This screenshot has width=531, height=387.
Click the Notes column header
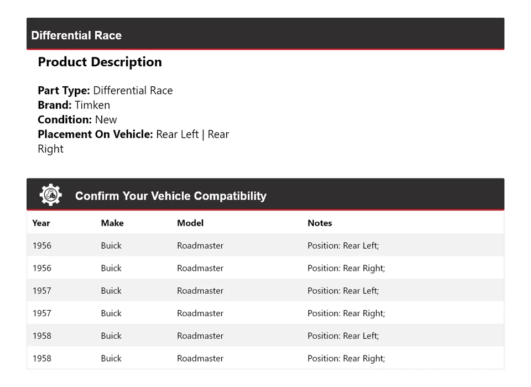[x=320, y=223]
